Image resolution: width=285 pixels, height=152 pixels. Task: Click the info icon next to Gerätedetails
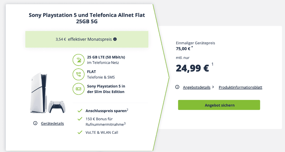[35, 123]
